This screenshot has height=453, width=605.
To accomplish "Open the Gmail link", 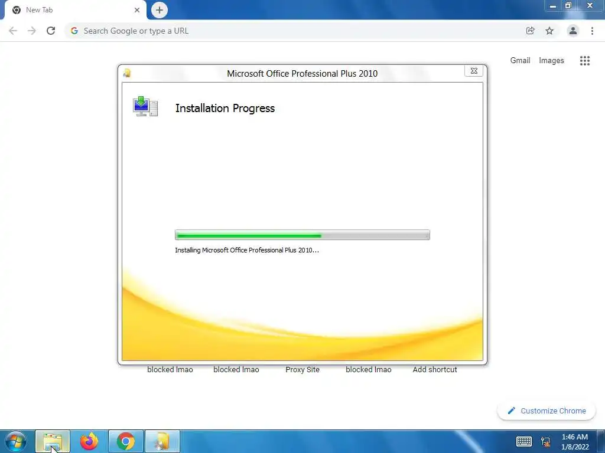I will (x=520, y=61).
